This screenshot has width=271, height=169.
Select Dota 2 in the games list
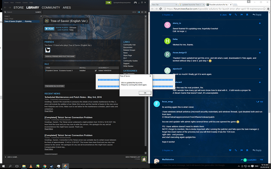click(x=7, y=16)
